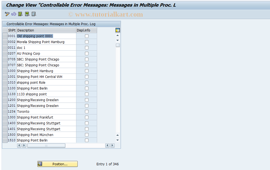Click the Select Block toolbar icon
Screen dimensions: 270x170
27,14
